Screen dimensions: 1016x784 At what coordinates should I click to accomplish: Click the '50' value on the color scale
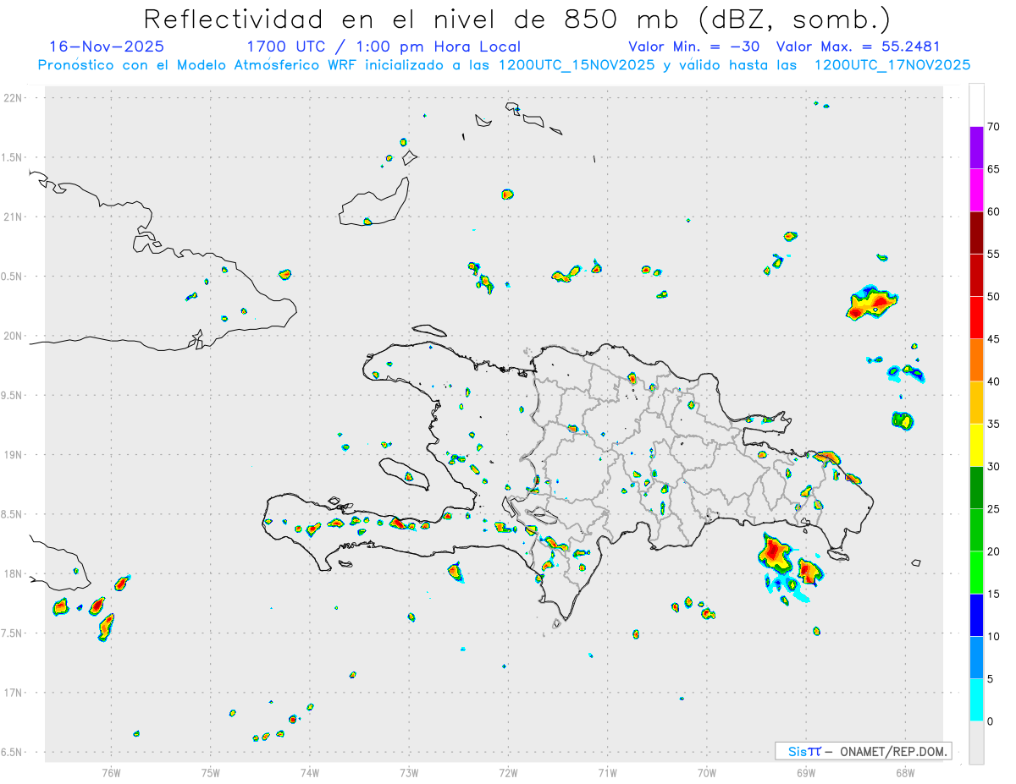tap(994, 297)
